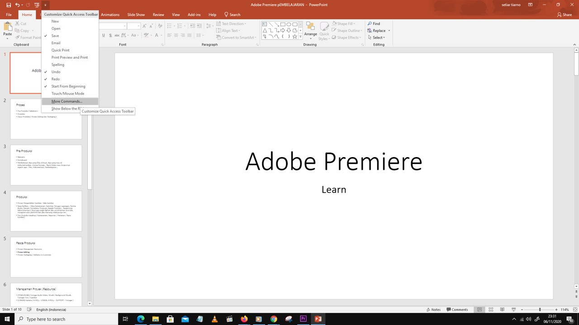Open Microsoft Edge from taskbar
Image resolution: width=579 pixels, height=325 pixels.
(141, 319)
